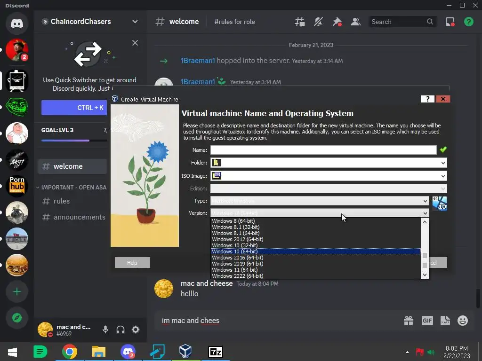Choose Windows 11 (64-bit) version
This screenshot has height=361, width=482.
pyautogui.click(x=315, y=270)
